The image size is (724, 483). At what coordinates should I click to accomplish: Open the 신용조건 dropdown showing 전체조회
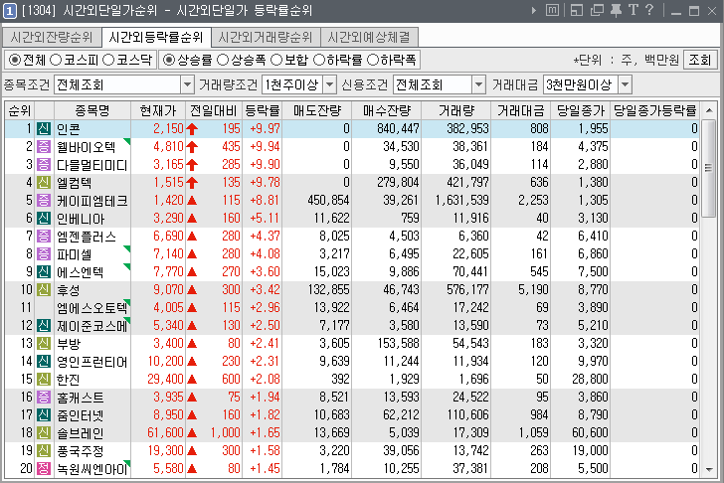(440, 84)
